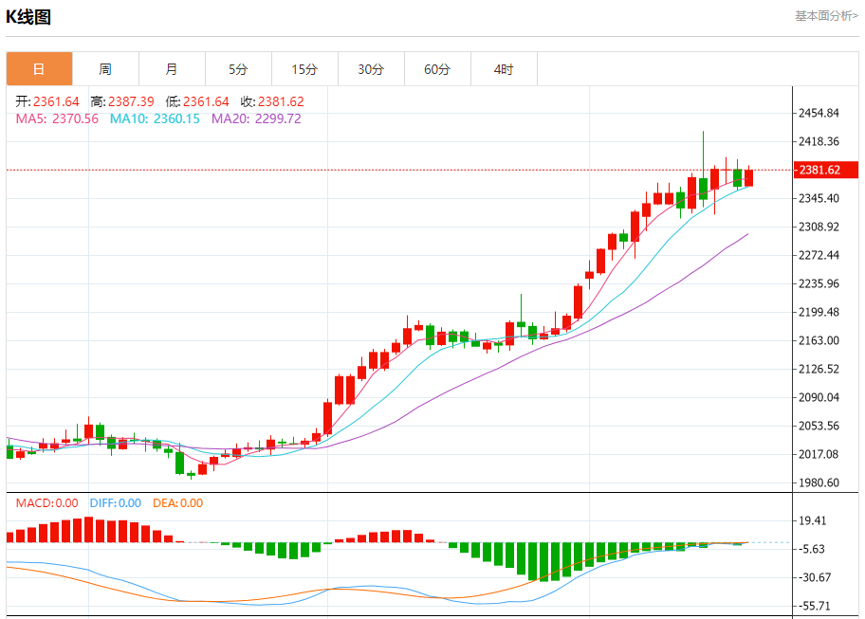Select the 月 (monthly) chart tab
The height and width of the screenshot is (619, 865).
[x=172, y=69]
